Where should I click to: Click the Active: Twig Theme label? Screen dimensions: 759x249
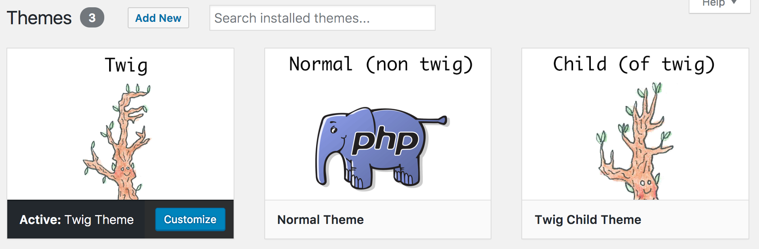pos(77,219)
